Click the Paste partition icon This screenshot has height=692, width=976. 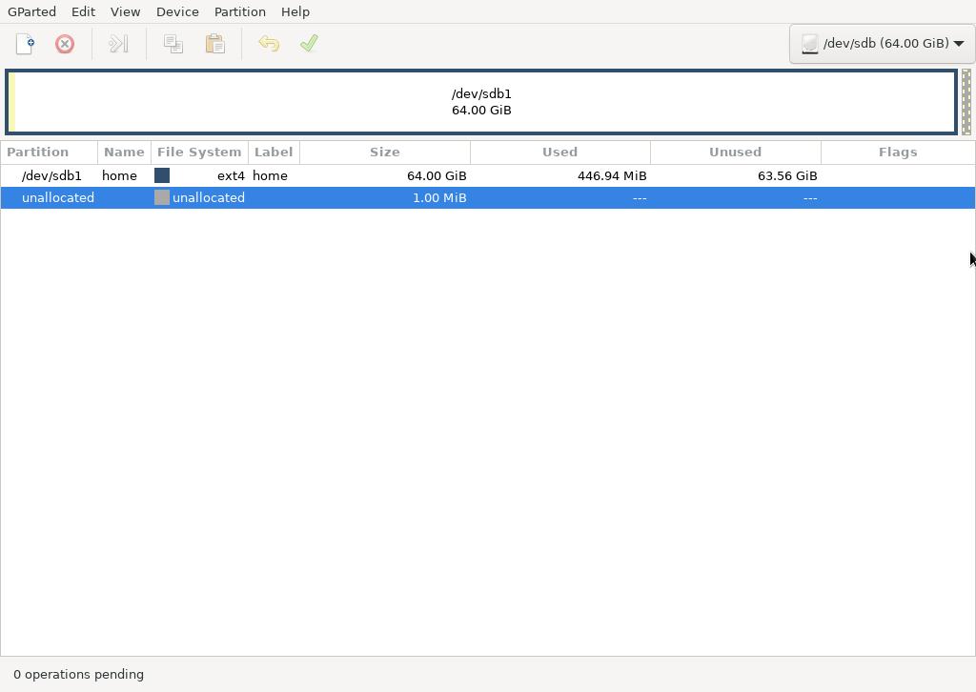pos(215,44)
